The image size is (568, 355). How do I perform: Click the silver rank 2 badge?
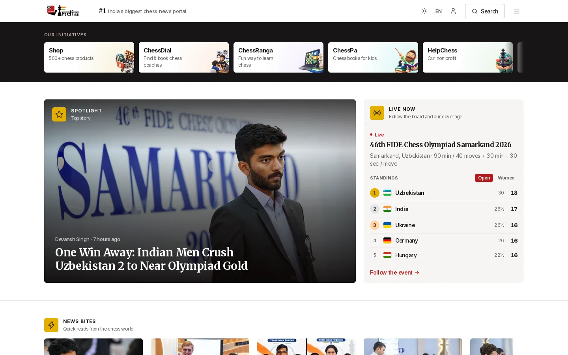coord(375,209)
